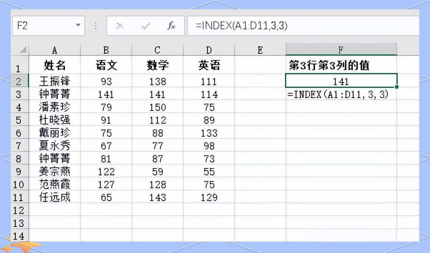Click 王振锋's 语文 score 93
Screen dimensions: 430x253
(x=106, y=81)
